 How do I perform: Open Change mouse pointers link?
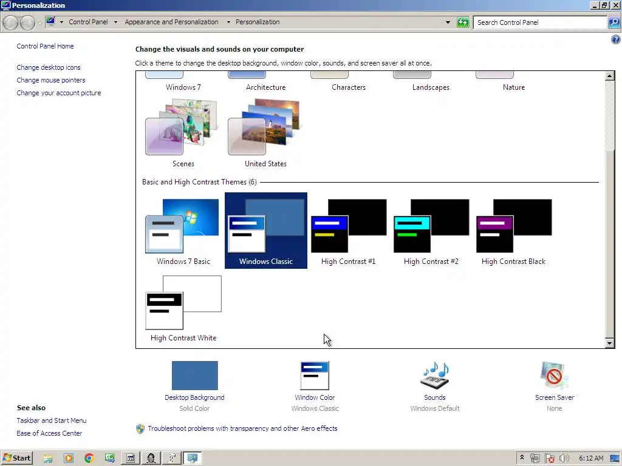[51, 80]
